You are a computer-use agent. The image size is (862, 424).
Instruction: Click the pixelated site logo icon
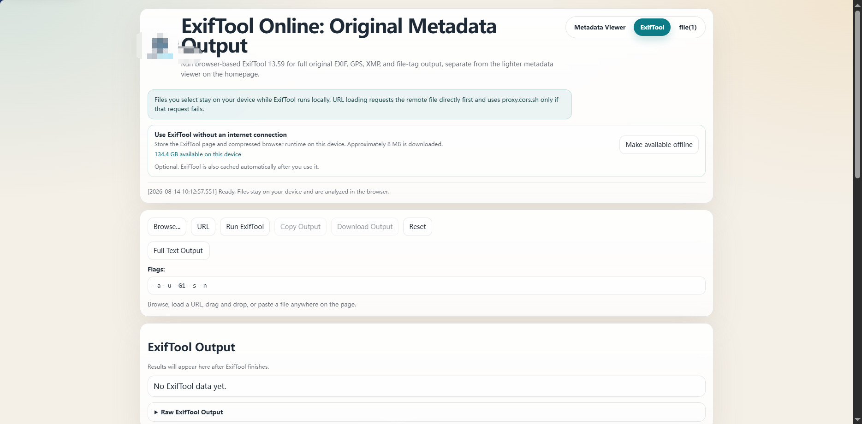[x=160, y=46]
